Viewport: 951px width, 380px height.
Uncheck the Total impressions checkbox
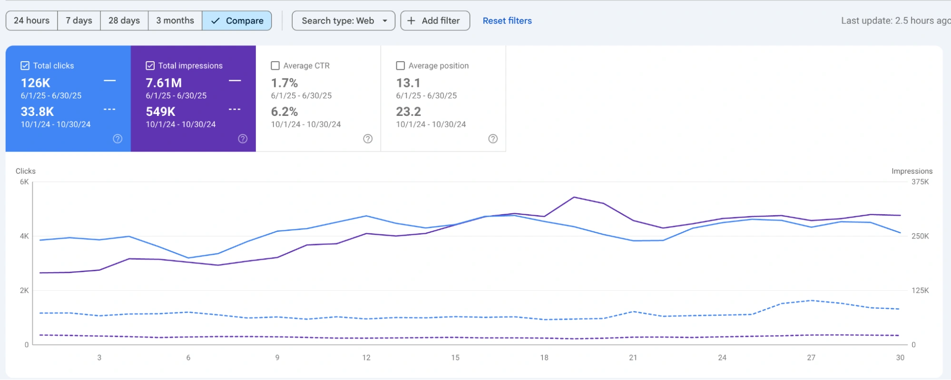[150, 66]
